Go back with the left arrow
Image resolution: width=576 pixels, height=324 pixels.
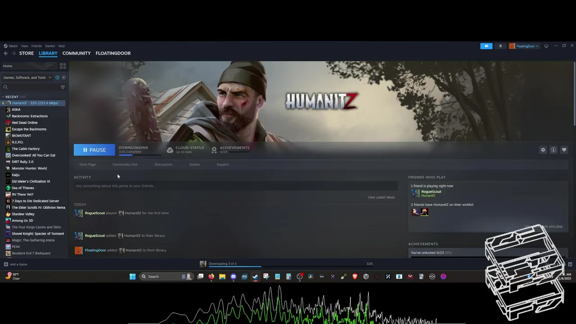pos(6,53)
